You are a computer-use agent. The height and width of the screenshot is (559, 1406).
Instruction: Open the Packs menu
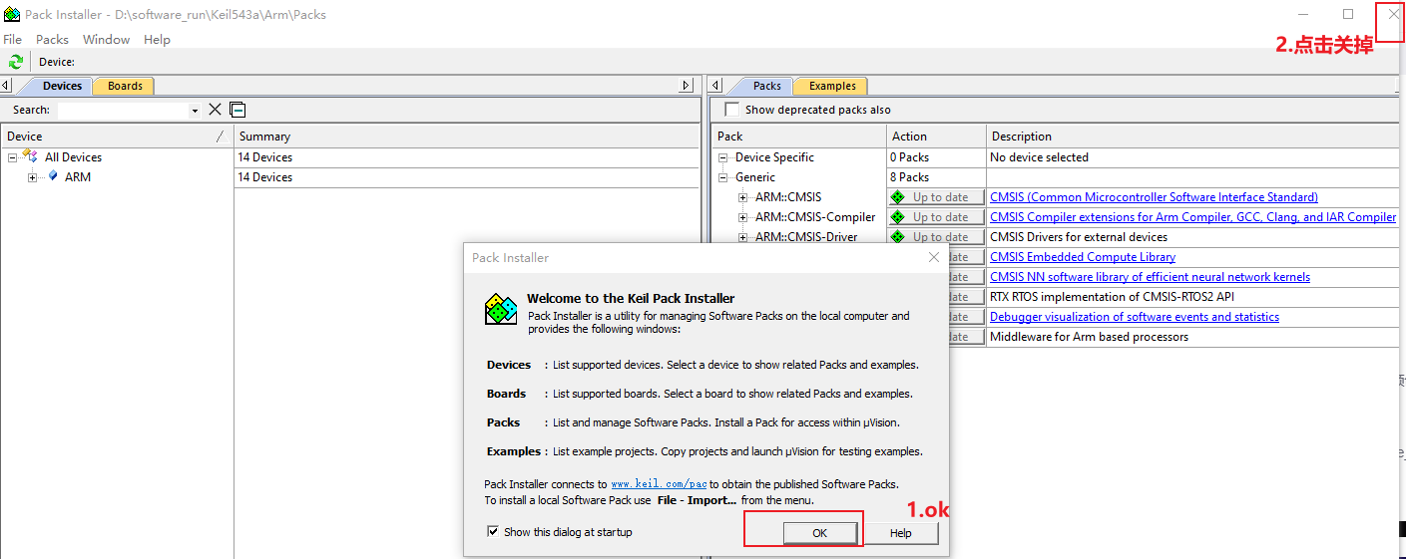[52, 39]
